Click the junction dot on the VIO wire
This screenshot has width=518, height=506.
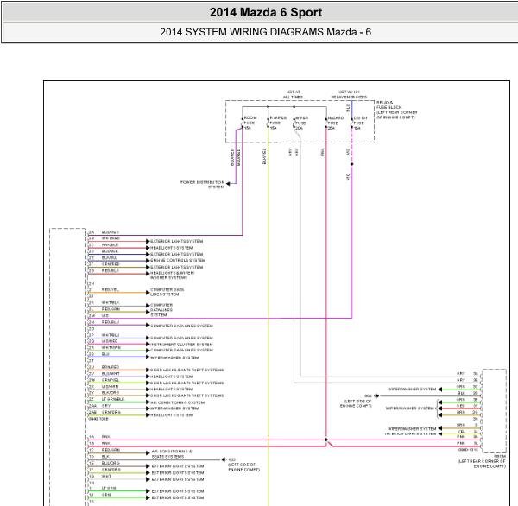tap(352, 164)
